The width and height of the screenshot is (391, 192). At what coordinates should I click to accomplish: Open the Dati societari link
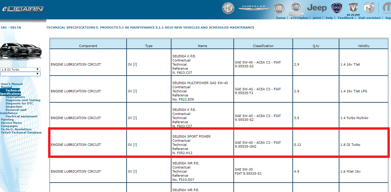coord(369,18)
